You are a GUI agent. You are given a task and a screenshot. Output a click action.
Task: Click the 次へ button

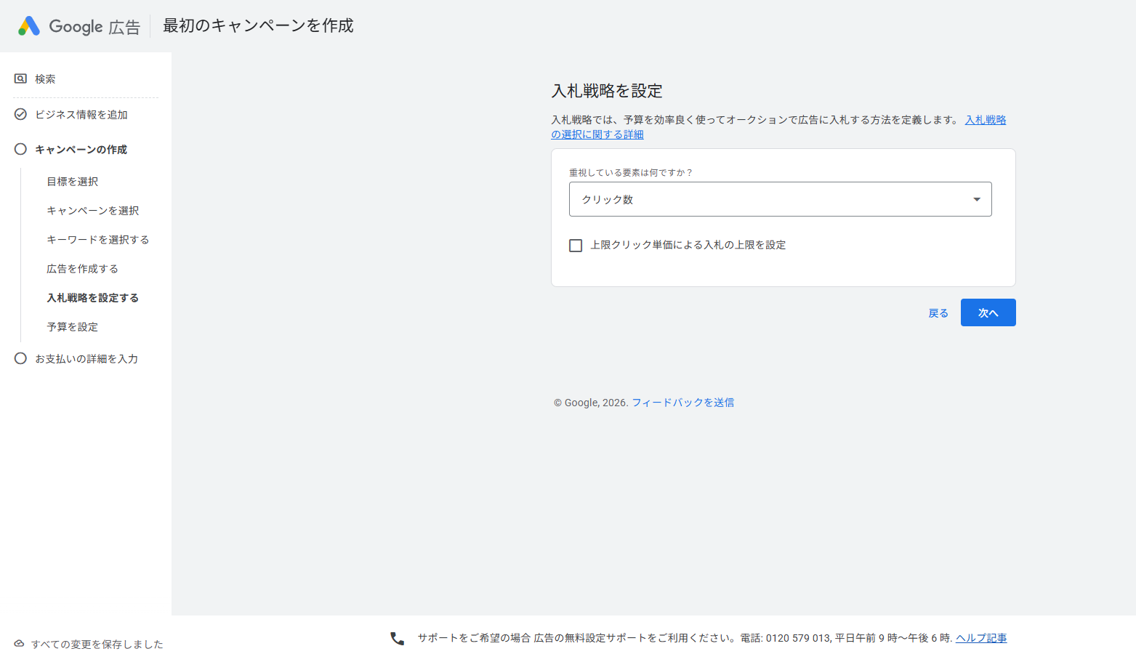tap(988, 312)
